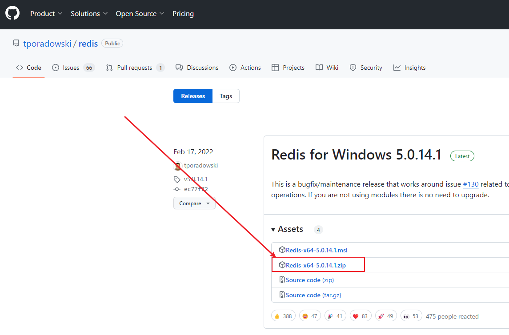Switch to the Issues tab
509x335 pixels.
coord(73,68)
